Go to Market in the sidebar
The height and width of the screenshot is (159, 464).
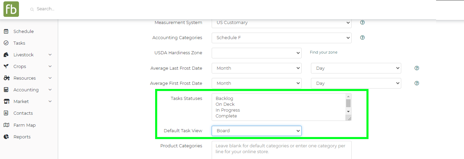click(21, 101)
